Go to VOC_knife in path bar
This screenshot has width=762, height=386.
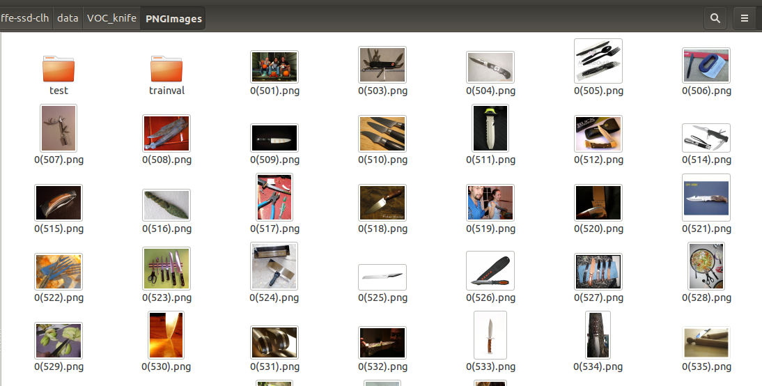111,19
